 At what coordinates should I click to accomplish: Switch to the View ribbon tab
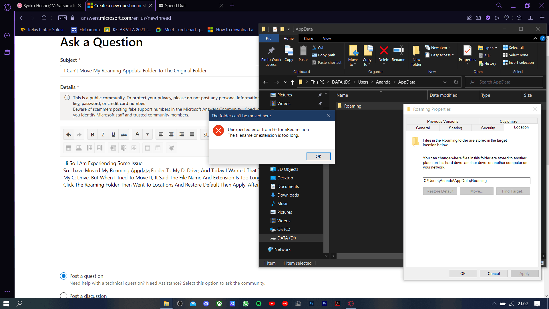point(327,39)
